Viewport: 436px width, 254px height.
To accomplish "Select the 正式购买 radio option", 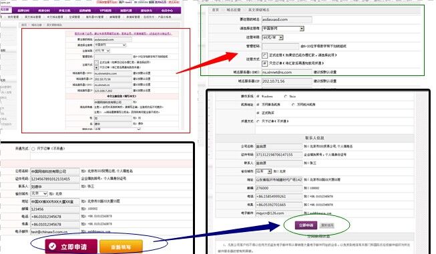I will pyautogui.click(x=258, y=113).
